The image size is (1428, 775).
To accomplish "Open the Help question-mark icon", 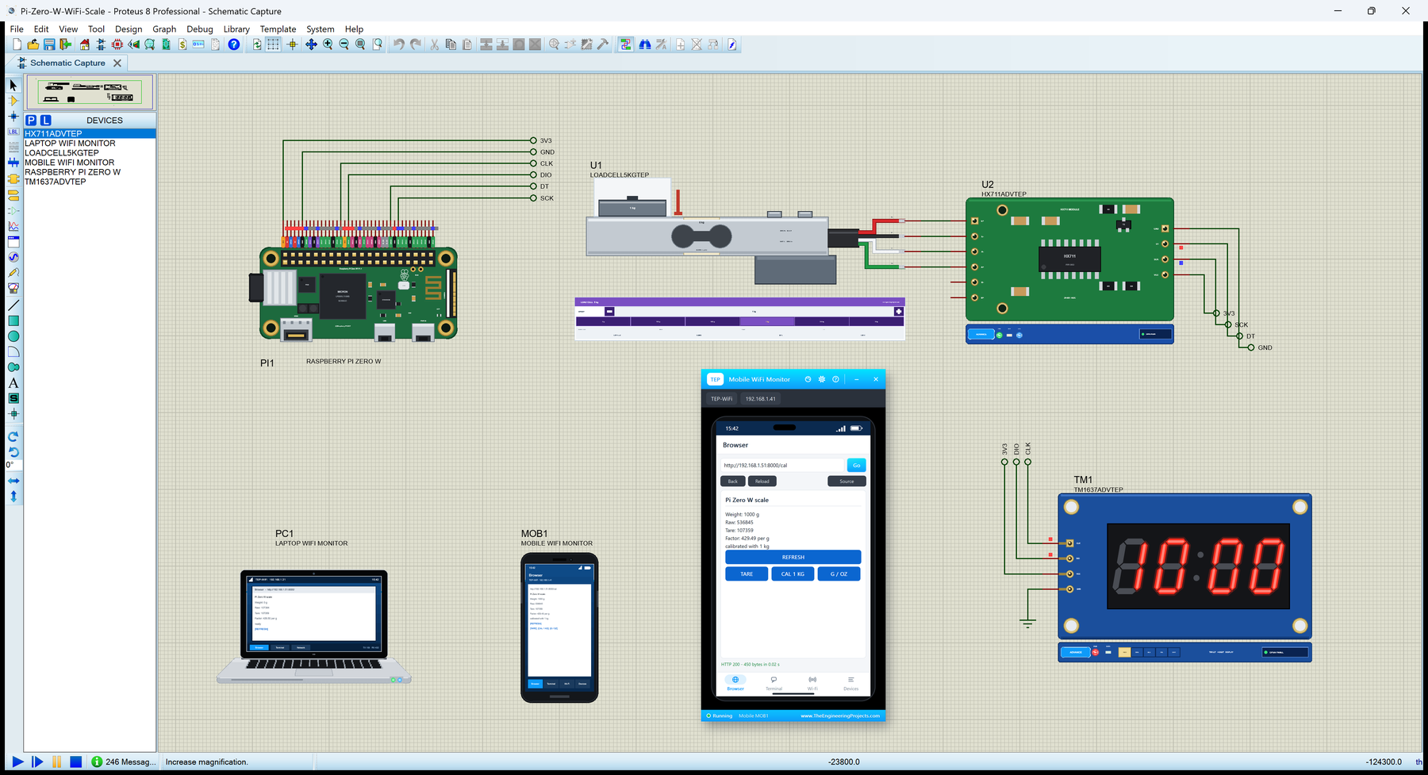I will pyautogui.click(x=233, y=44).
